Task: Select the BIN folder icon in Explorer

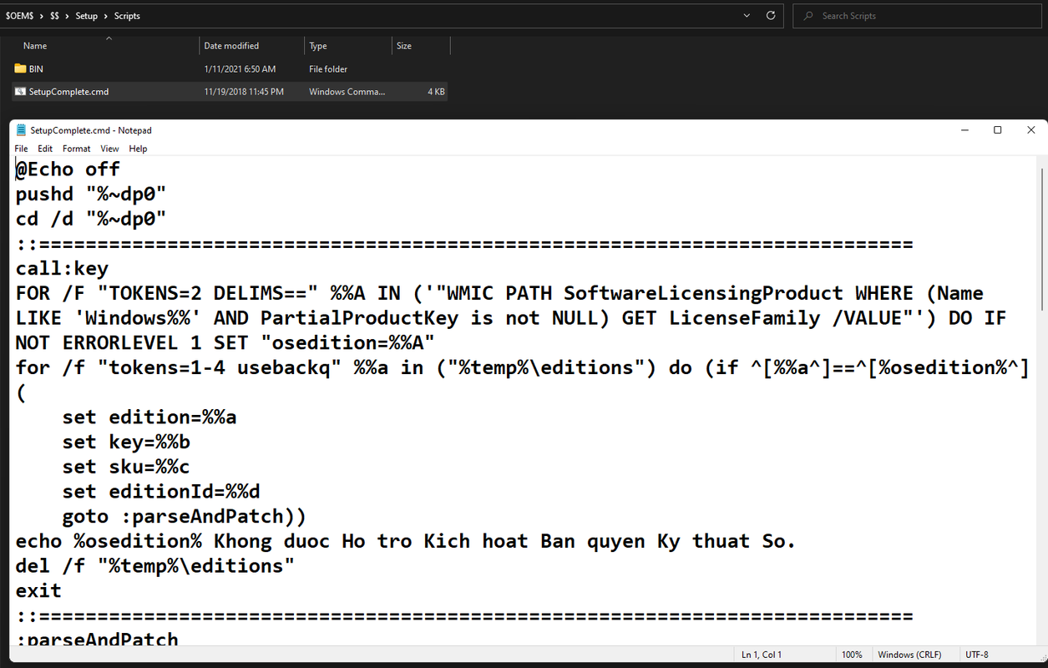Action: [20, 68]
